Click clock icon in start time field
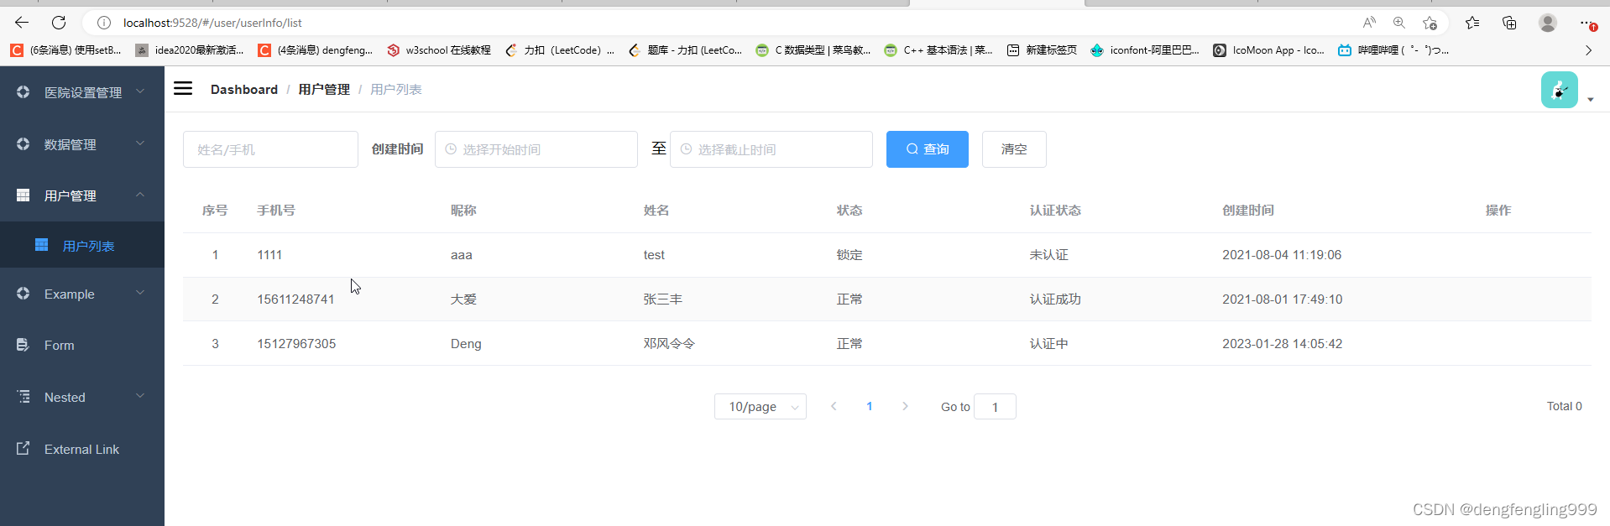 [451, 148]
